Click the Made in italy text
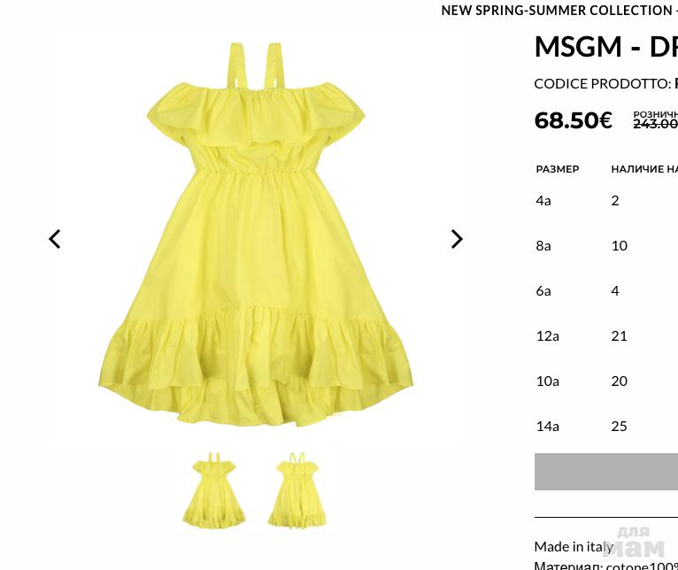This screenshot has height=570, width=678. click(x=574, y=547)
